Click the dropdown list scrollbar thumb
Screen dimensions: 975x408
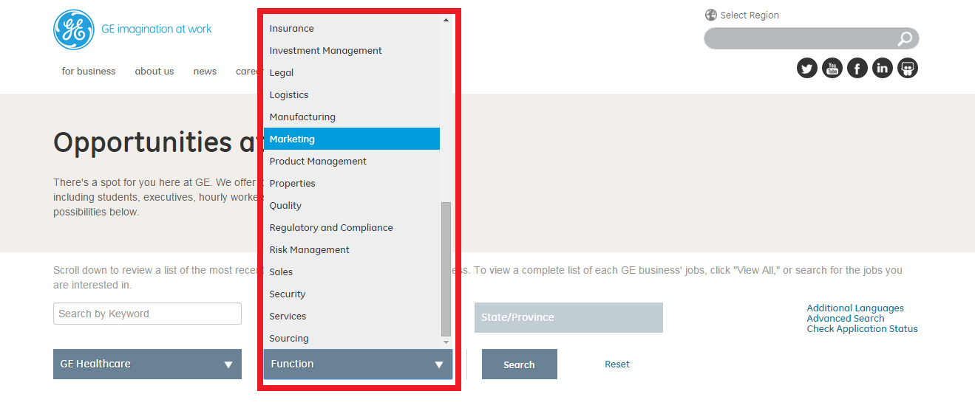[x=446, y=269]
